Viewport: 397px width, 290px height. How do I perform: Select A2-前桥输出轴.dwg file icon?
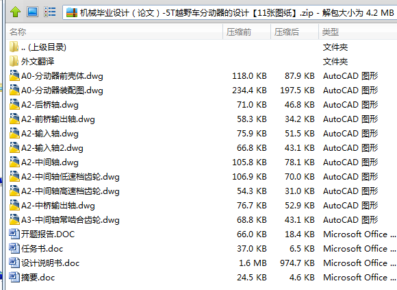[14, 119]
